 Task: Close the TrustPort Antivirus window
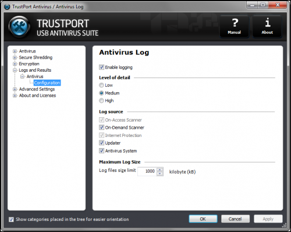(x=278, y=5)
